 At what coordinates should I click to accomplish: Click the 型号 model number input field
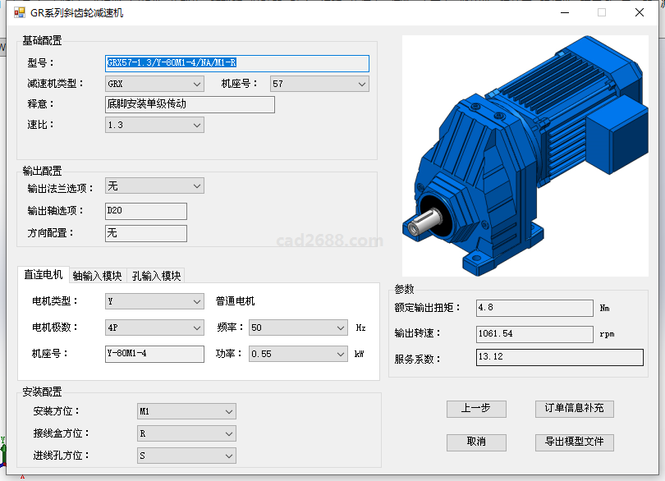click(x=237, y=63)
